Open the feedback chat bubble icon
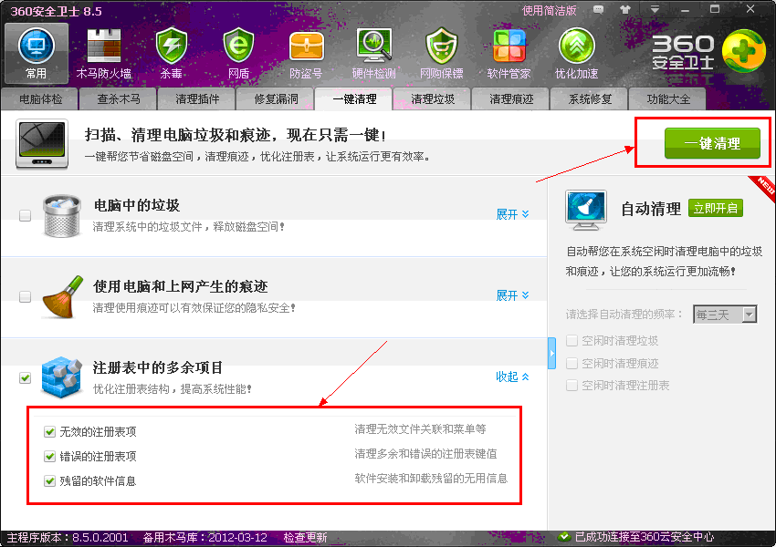 598,10
